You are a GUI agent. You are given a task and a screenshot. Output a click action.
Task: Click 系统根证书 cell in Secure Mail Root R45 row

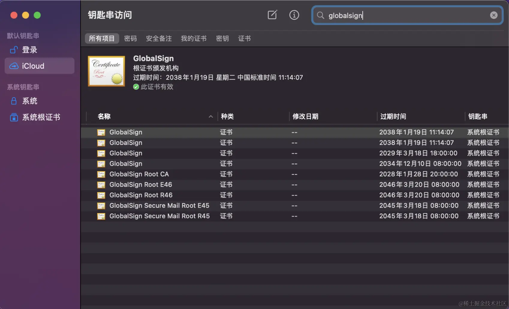pos(483,216)
